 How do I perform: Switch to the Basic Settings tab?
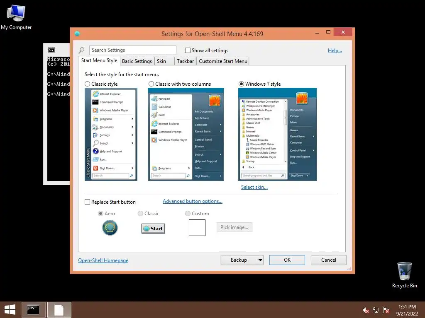point(137,61)
